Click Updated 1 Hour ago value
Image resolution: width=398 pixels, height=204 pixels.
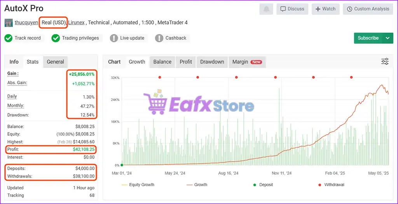tap(84, 188)
